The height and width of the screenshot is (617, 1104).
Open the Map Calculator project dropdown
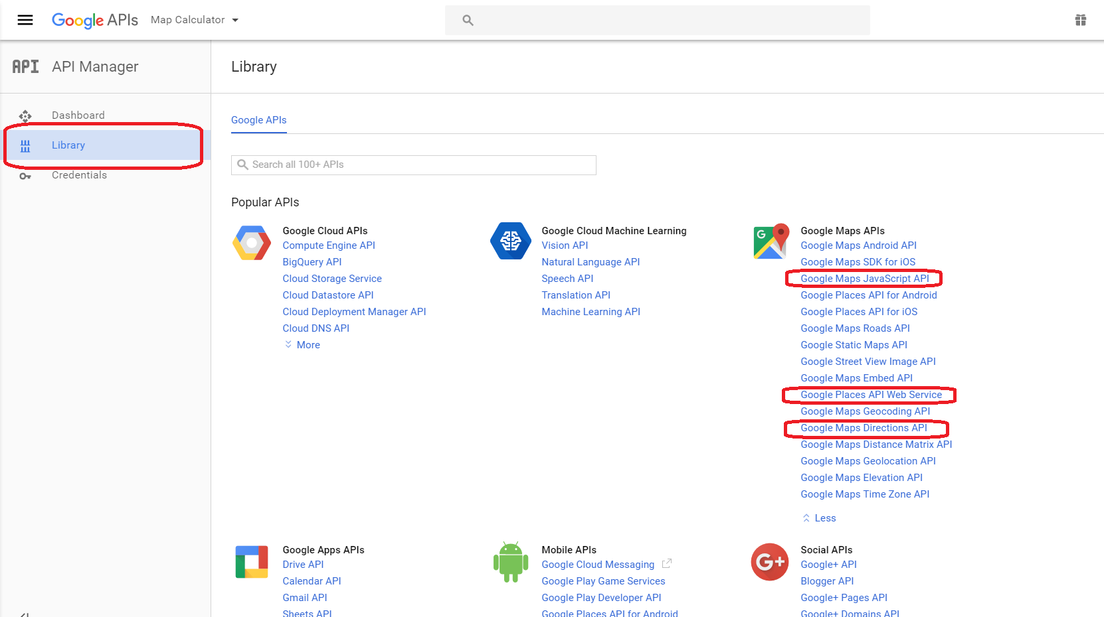pos(195,20)
